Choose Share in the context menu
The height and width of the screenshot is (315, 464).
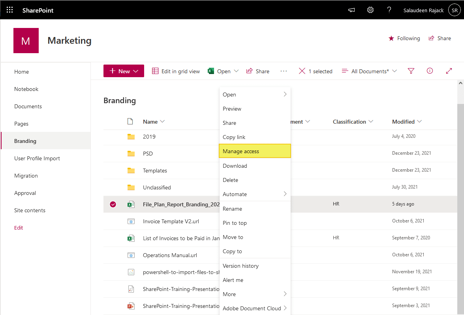coord(255,123)
